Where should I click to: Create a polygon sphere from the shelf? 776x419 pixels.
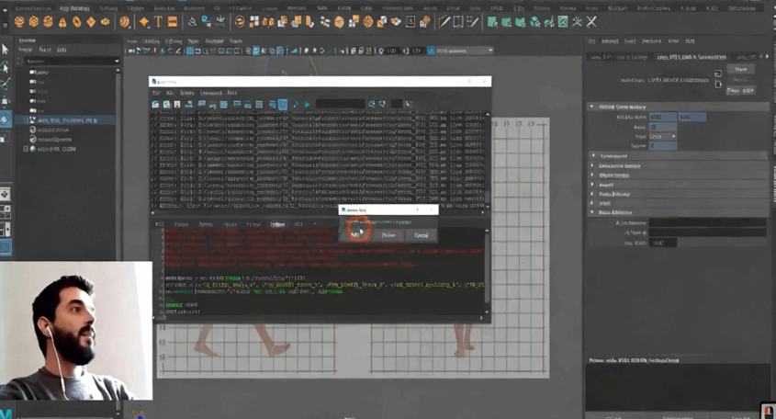coord(19,21)
